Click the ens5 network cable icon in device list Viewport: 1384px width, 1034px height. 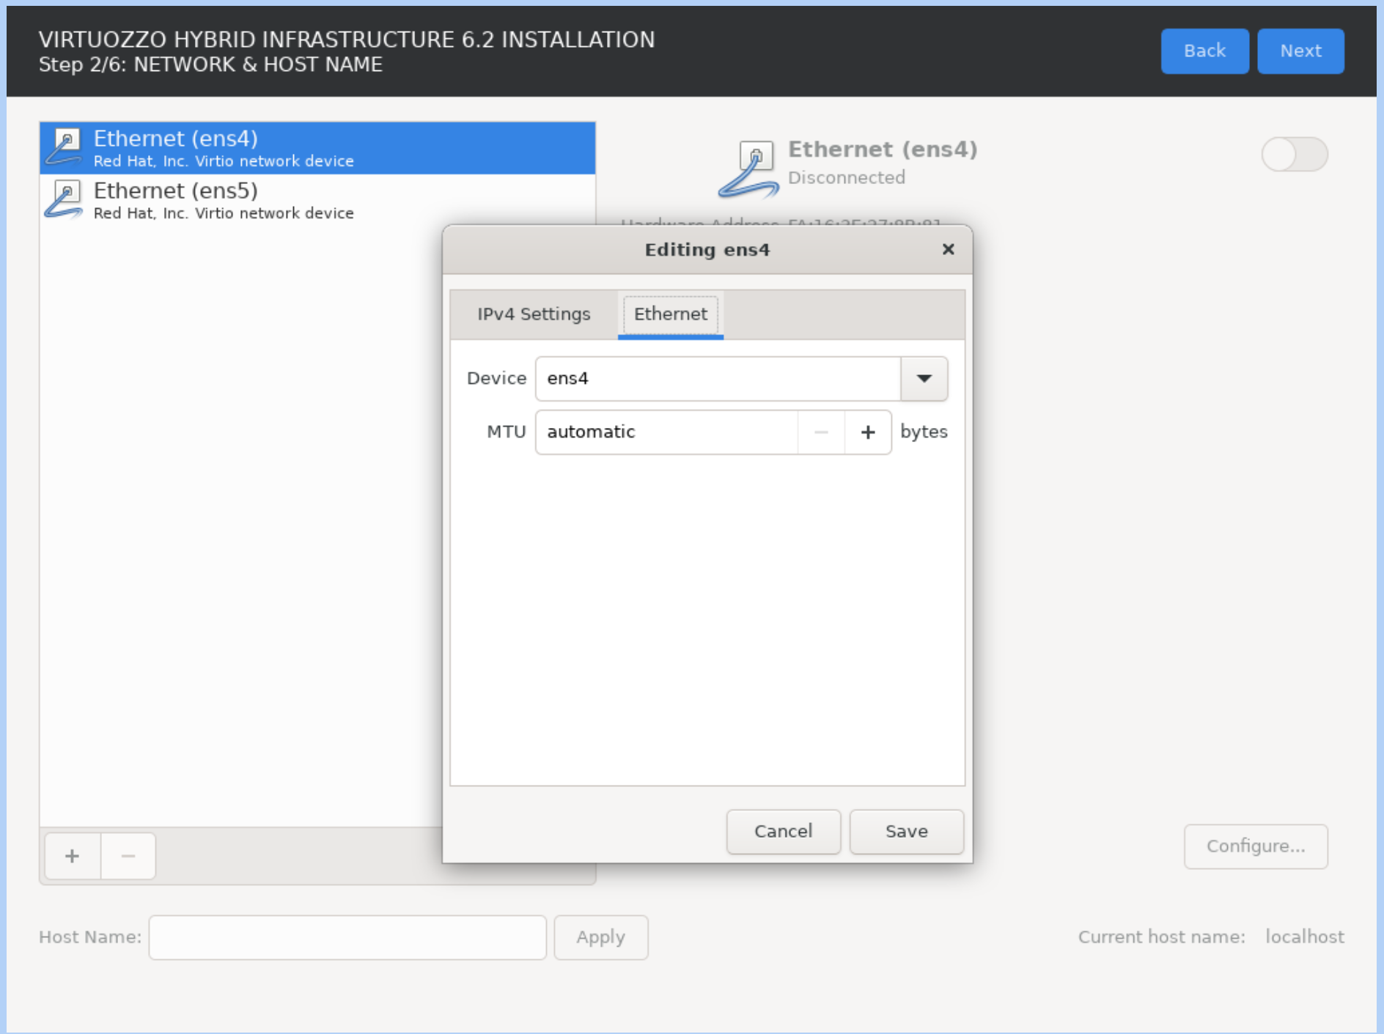coord(65,199)
